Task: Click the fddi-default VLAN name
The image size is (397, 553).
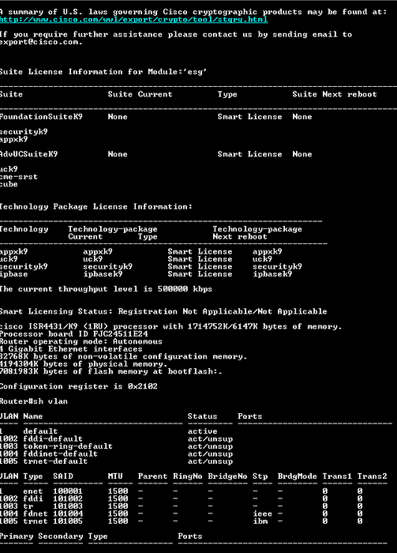Action: [x=53, y=438]
